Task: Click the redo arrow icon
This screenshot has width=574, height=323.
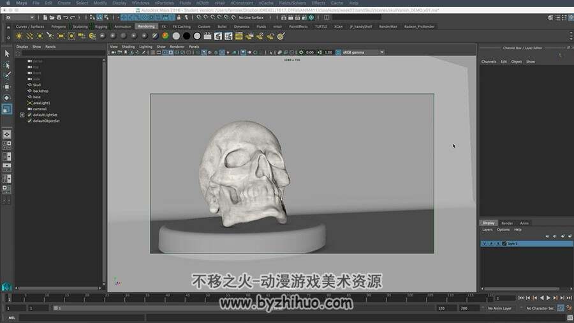Action: coord(73,17)
